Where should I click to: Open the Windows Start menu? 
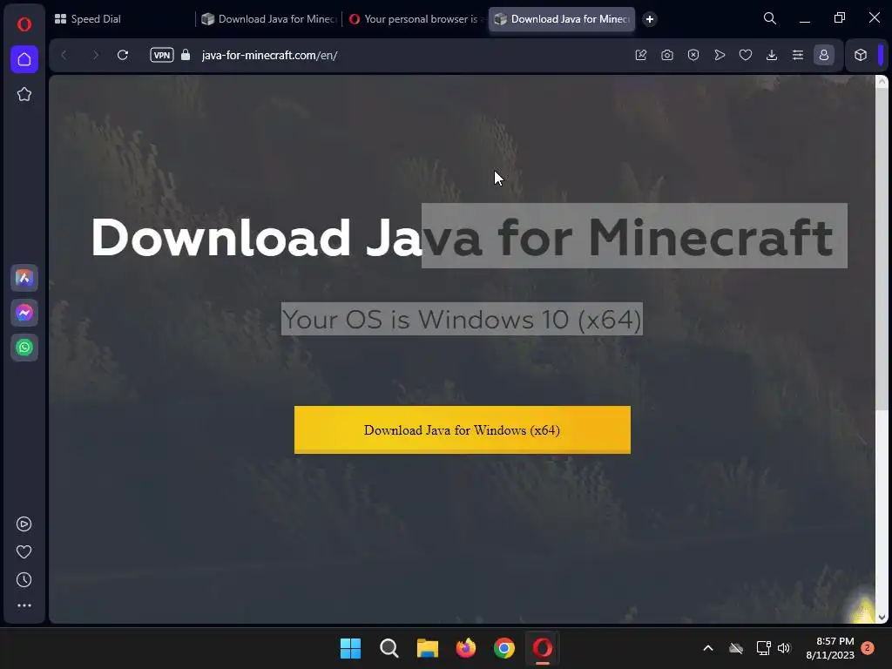click(x=350, y=648)
